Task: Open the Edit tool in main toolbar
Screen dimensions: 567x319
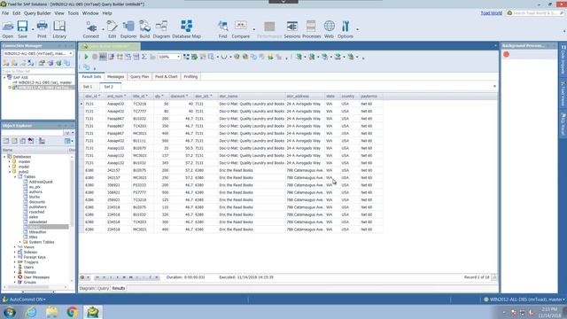Action: coord(113,29)
